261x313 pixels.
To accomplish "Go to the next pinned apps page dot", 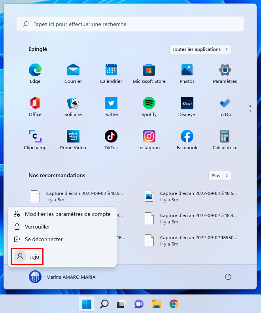I will (250, 111).
